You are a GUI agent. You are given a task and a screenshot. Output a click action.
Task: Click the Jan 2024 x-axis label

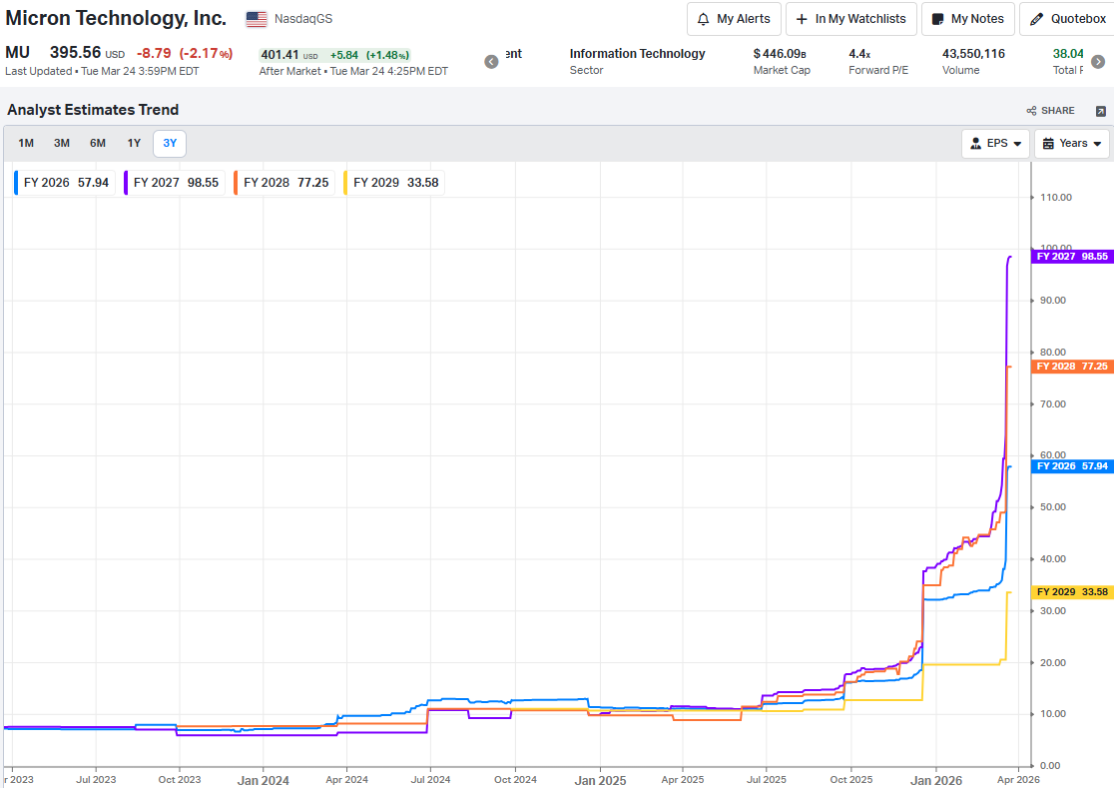[263, 780]
